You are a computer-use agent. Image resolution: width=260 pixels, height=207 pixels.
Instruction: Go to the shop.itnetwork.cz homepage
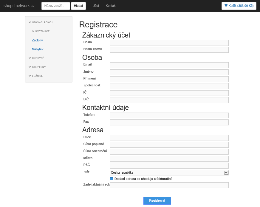point(19,5)
